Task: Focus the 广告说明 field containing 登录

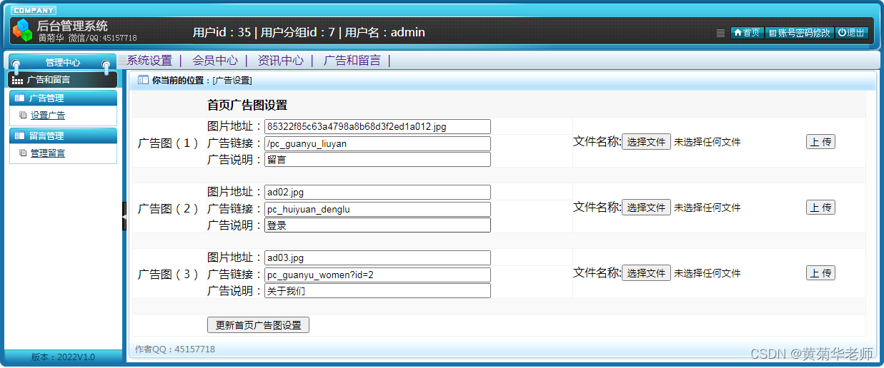Action: click(x=377, y=225)
